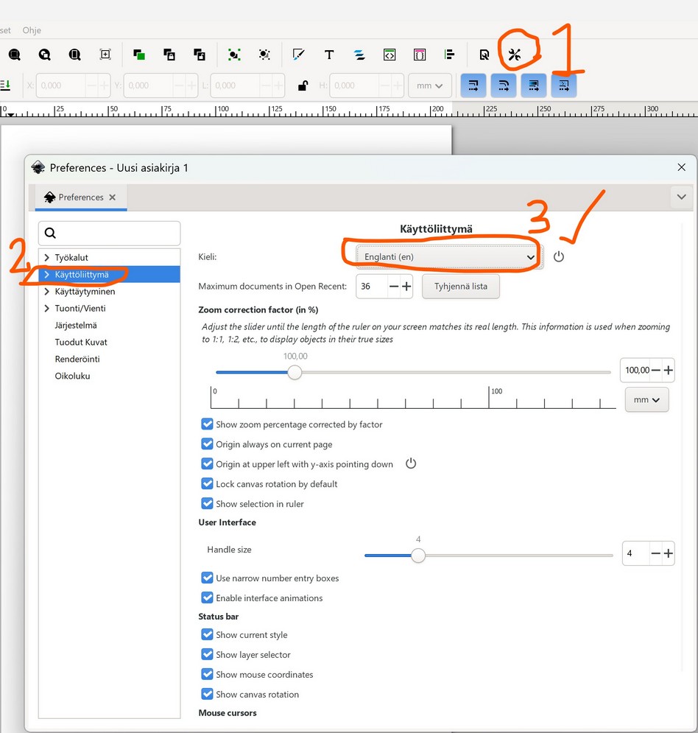Click the Ungroup objects icon

coord(264,55)
